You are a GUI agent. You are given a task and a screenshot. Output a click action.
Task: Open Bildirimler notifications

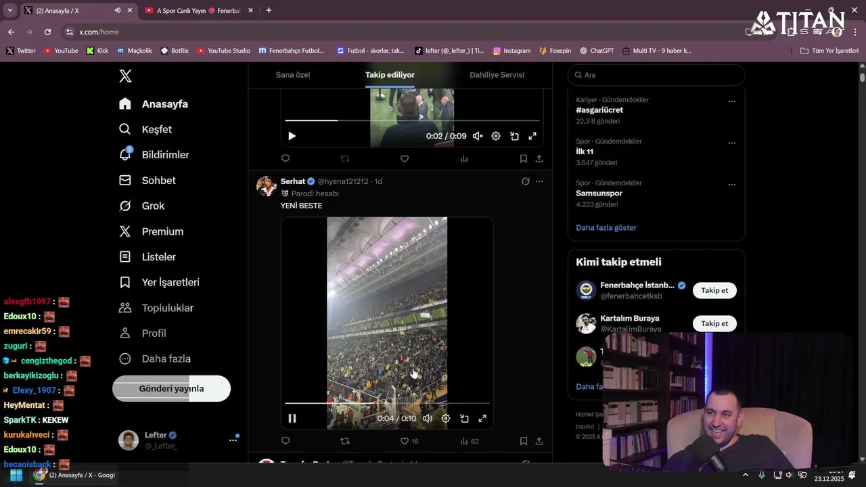tap(154, 155)
